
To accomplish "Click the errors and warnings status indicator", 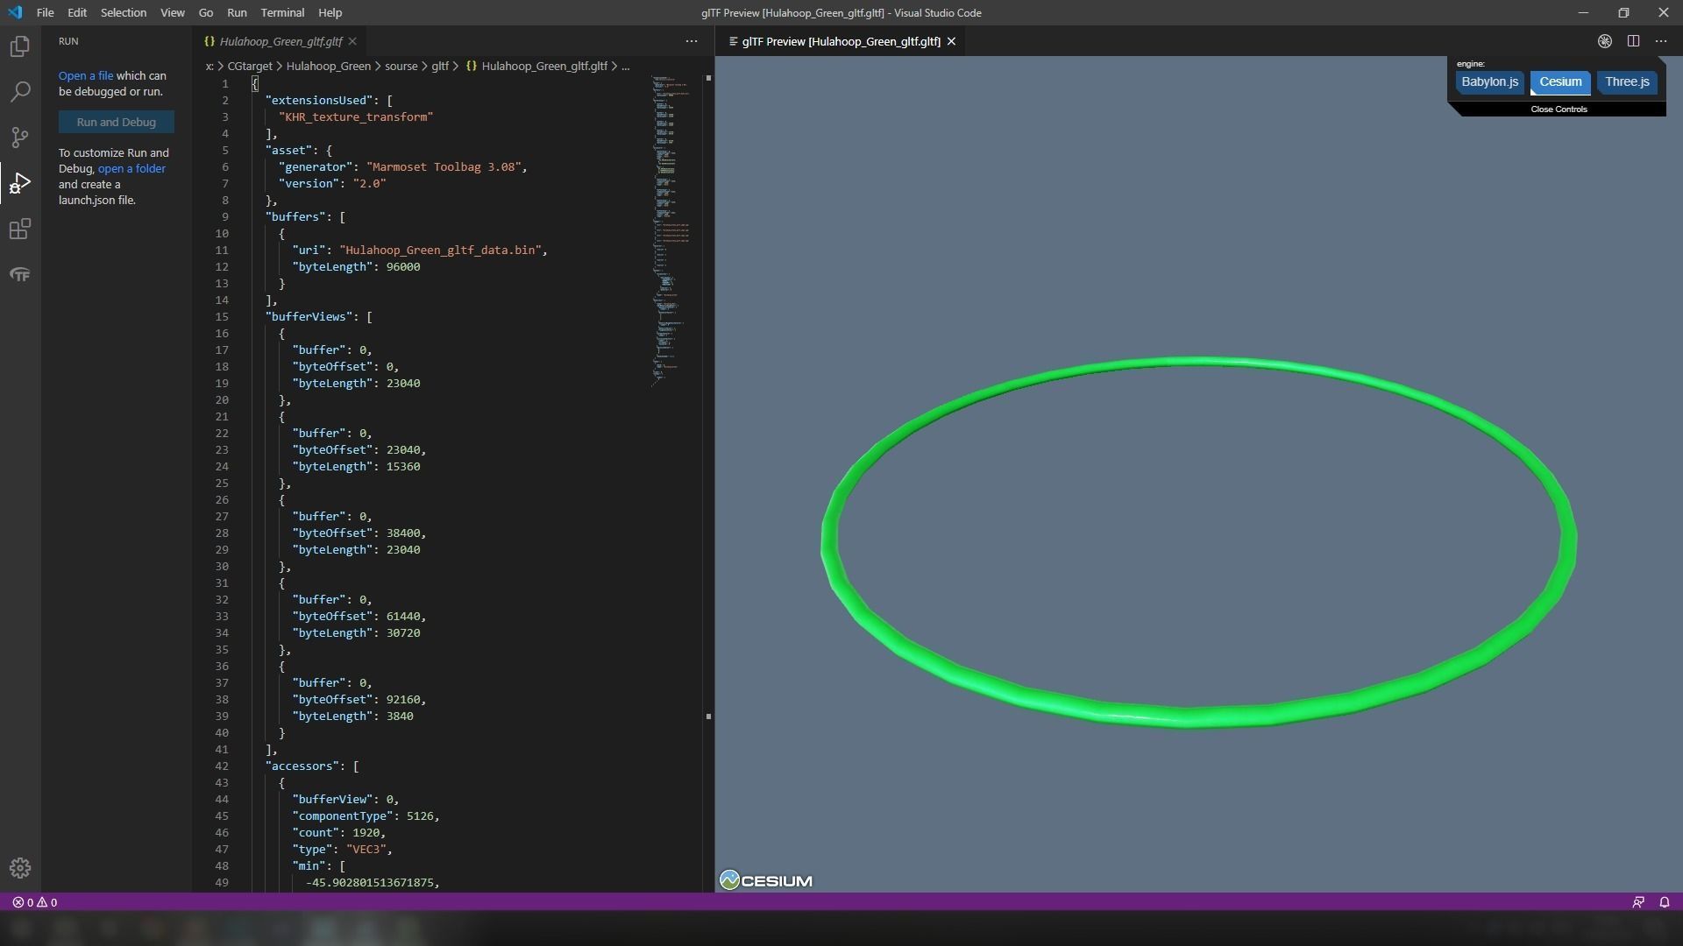I will (35, 902).
